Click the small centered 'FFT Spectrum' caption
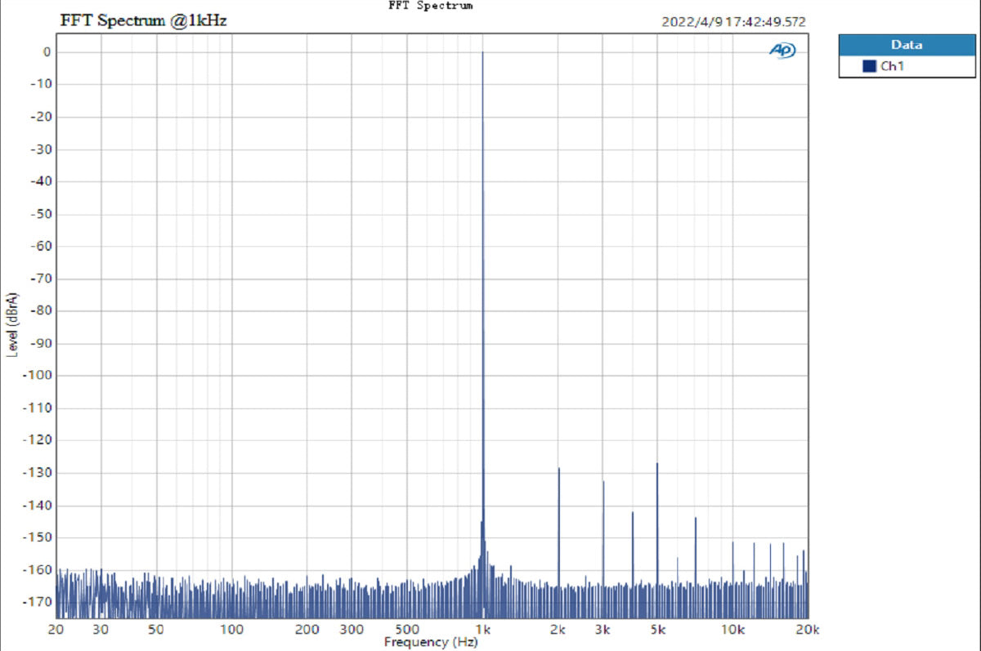The width and height of the screenshot is (981, 651). [431, 6]
